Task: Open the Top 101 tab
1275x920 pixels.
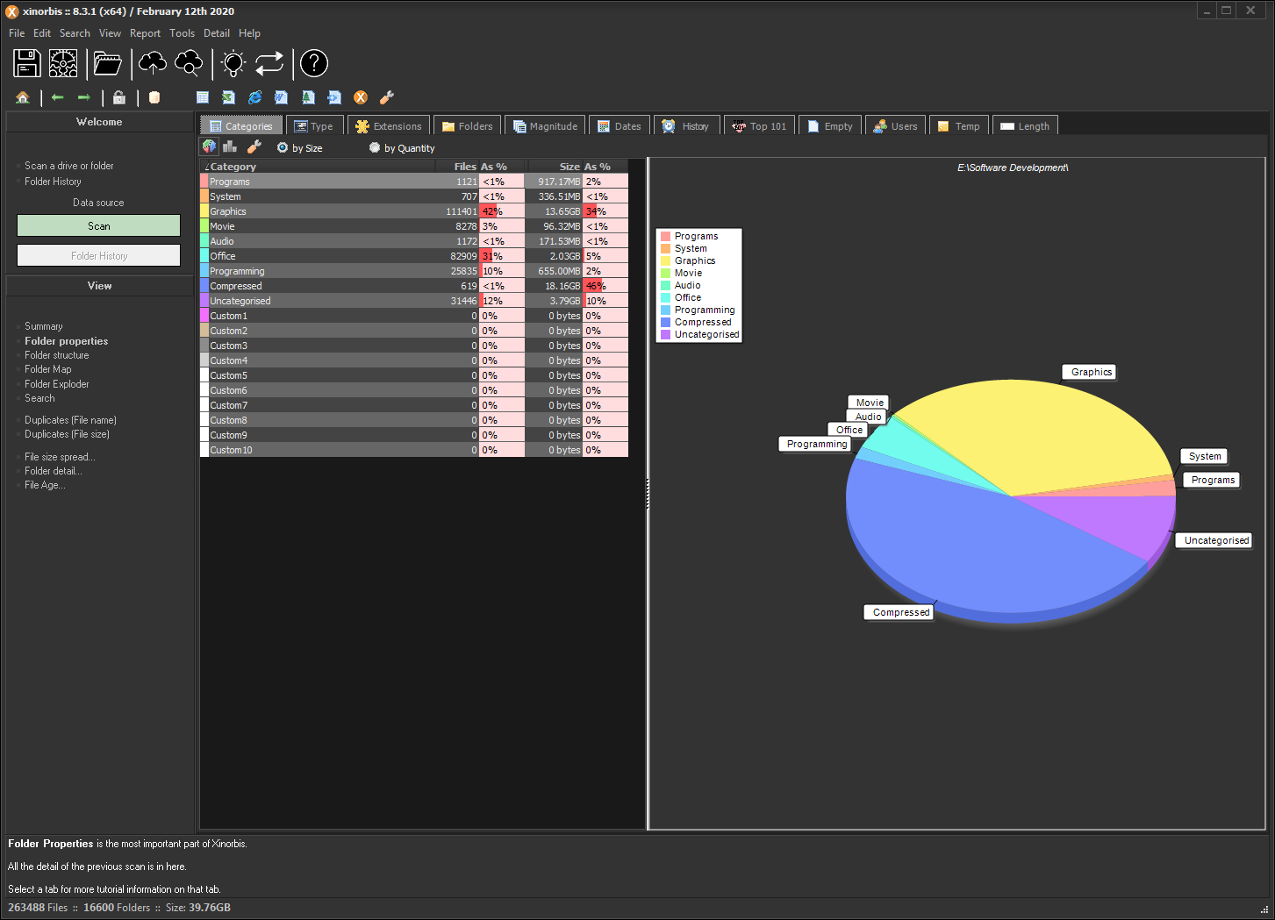Action: click(x=759, y=126)
